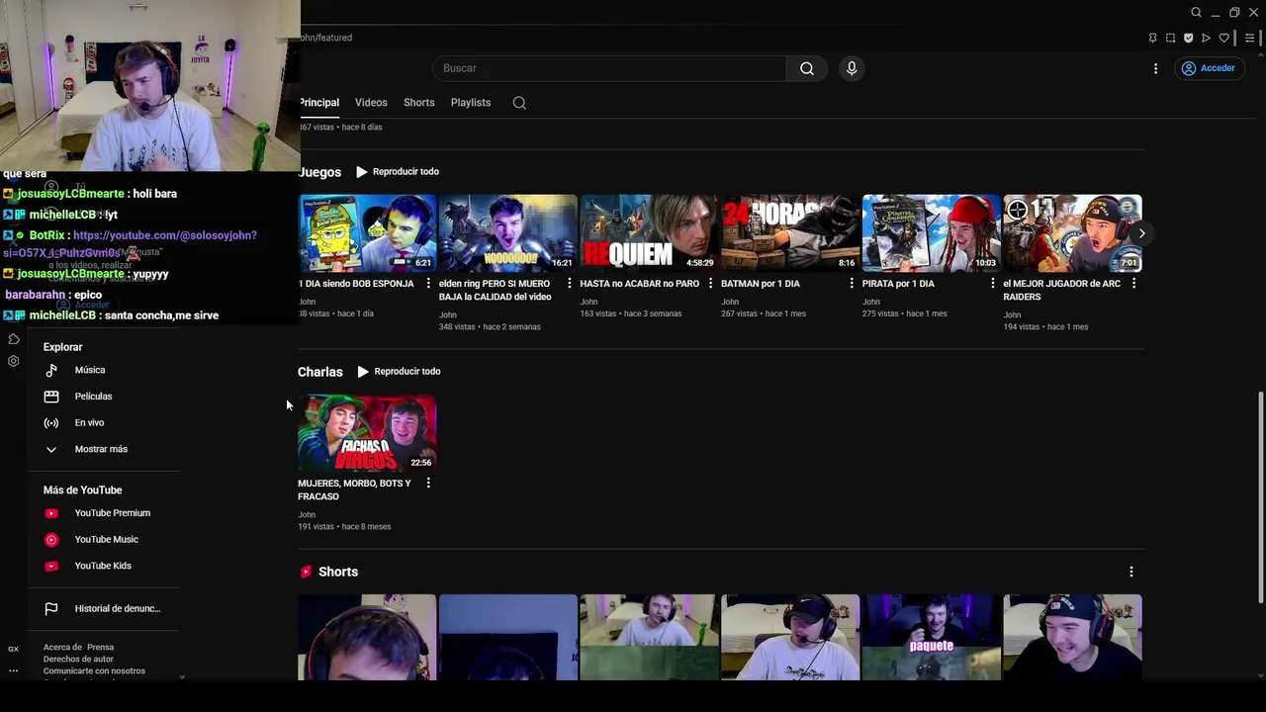
Task: Click the title HASTA no ACABAR no PARO
Action: (639, 284)
